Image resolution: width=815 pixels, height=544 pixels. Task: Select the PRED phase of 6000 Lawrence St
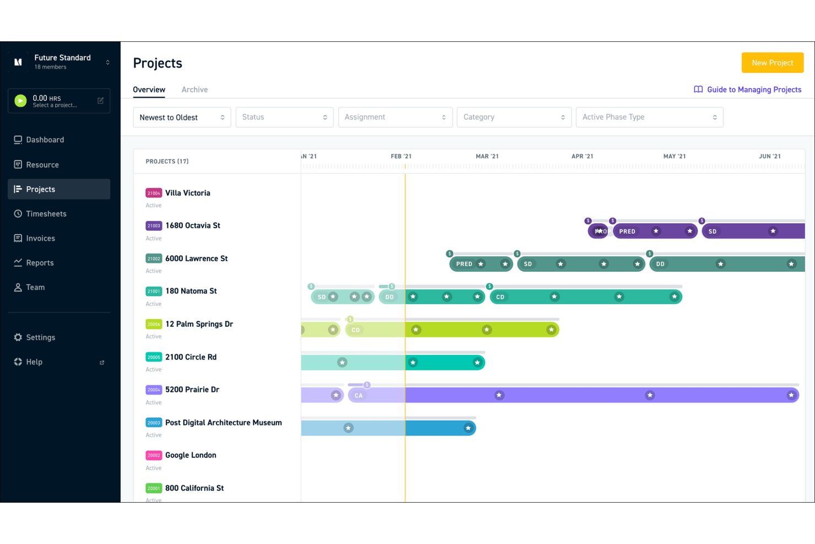tap(481, 264)
